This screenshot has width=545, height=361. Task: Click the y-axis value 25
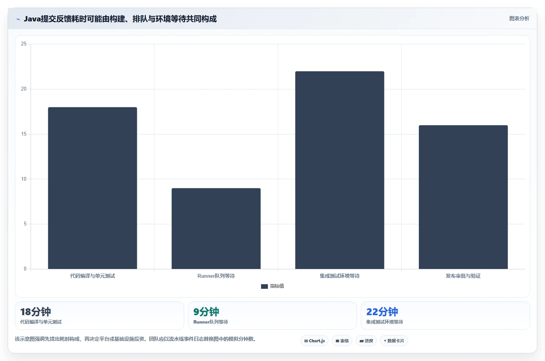click(x=24, y=44)
